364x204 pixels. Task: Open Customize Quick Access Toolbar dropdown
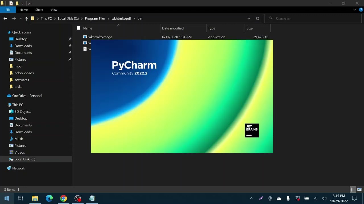point(22,4)
